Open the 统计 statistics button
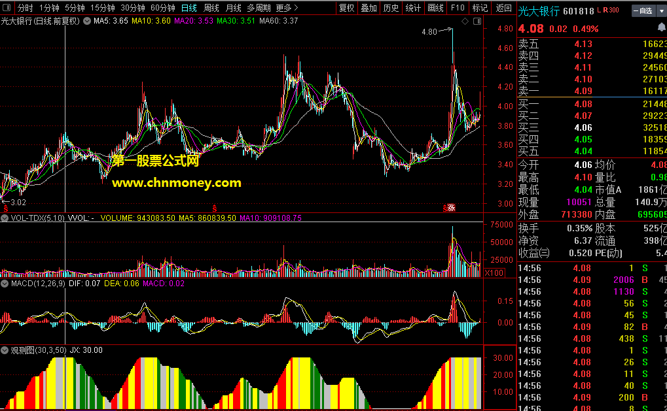 click(413, 8)
